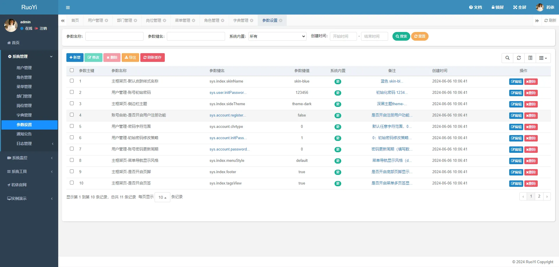Toggle the table search panel magnifier icon

[x=507, y=58]
